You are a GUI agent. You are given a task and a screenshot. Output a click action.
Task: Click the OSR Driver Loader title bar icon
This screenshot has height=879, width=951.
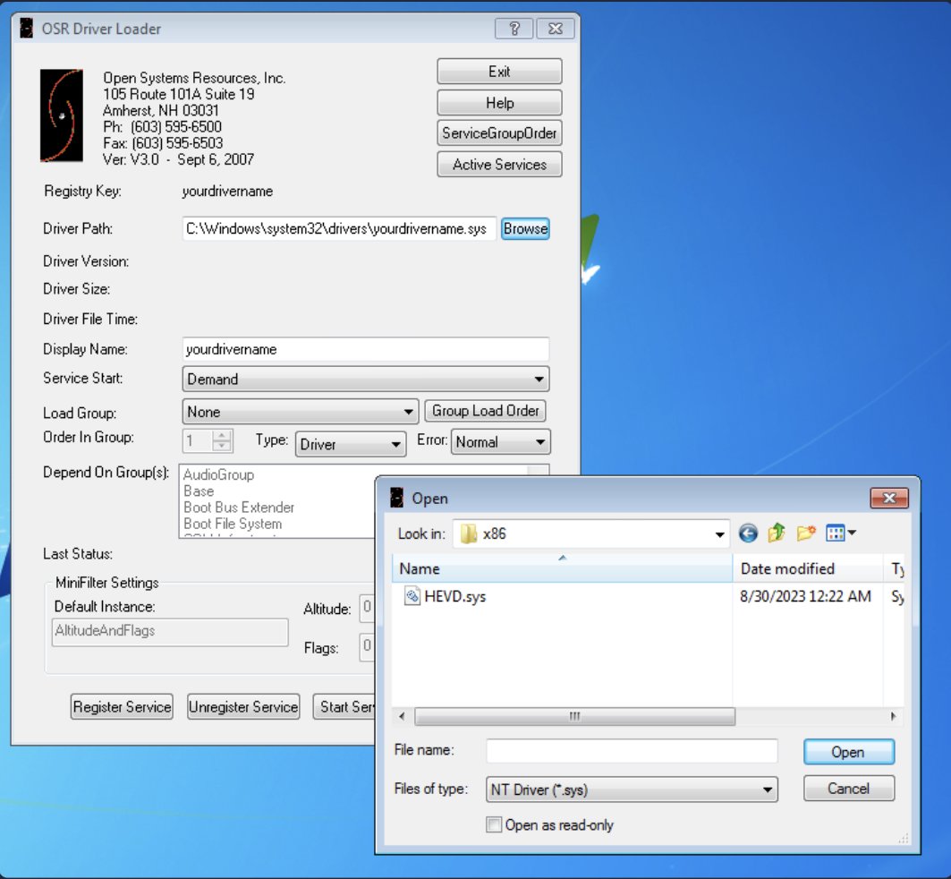pyautogui.click(x=26, y=29)
